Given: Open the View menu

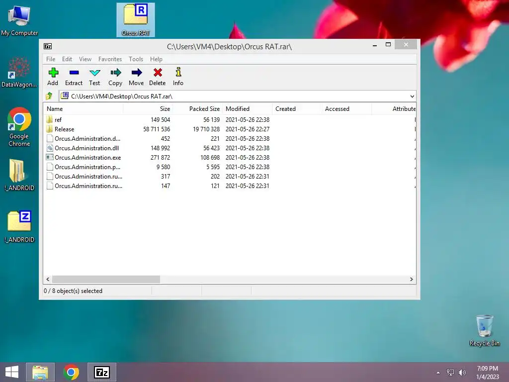Looking at the screenshot, I should [85, 59].
